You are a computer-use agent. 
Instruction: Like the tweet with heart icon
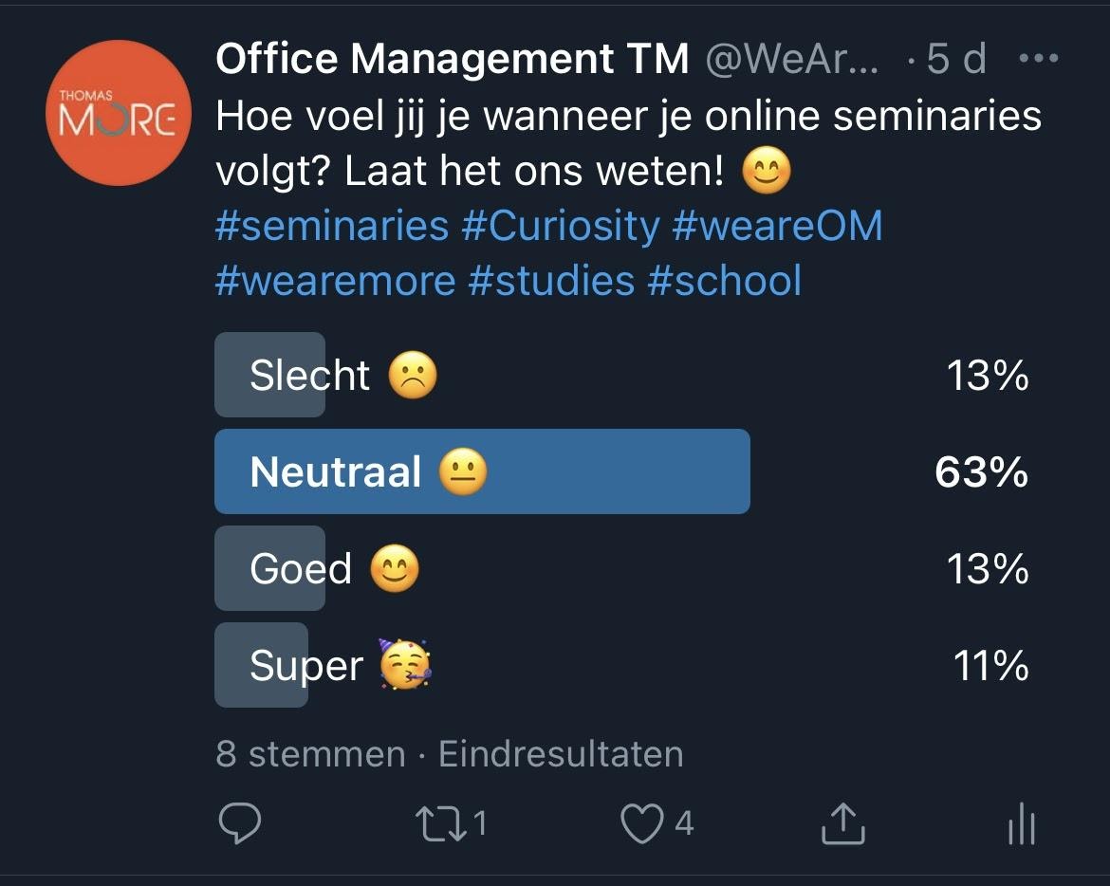pyautogui.click(x=642, y=823)
